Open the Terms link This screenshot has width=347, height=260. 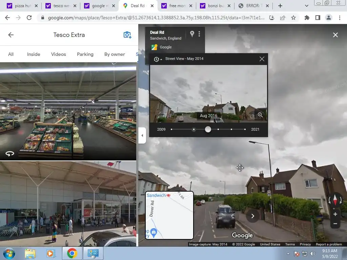click(290, 244)
